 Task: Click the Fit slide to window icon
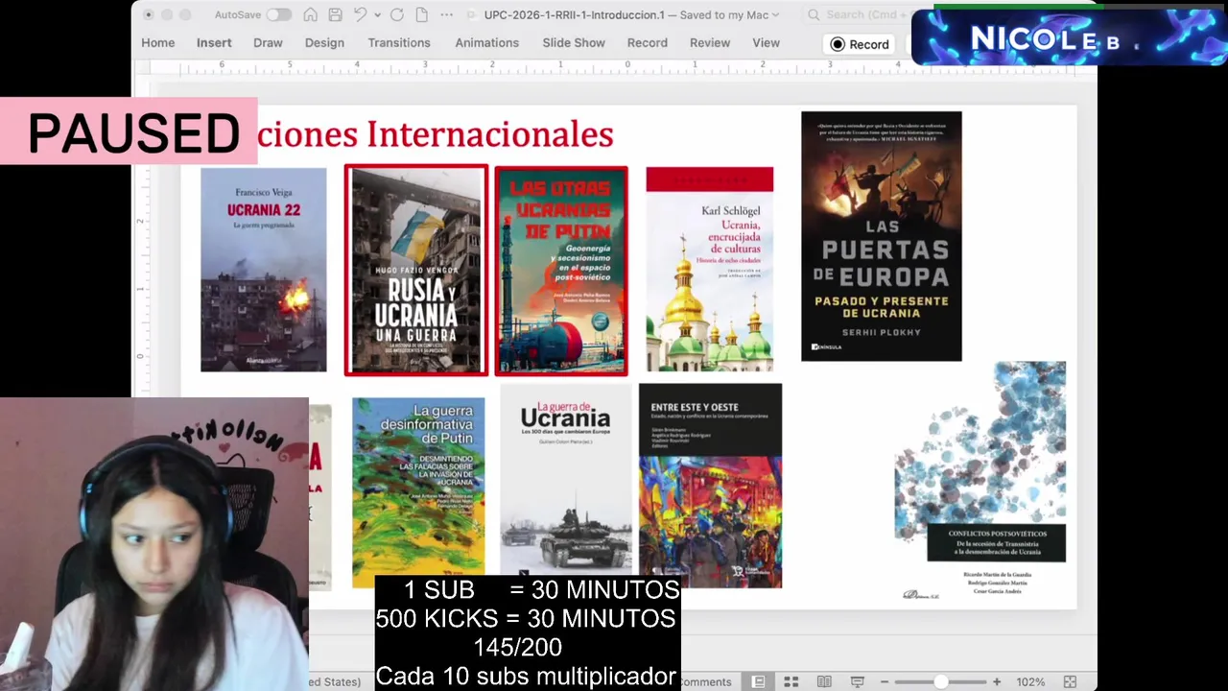tap(1070, 681)
